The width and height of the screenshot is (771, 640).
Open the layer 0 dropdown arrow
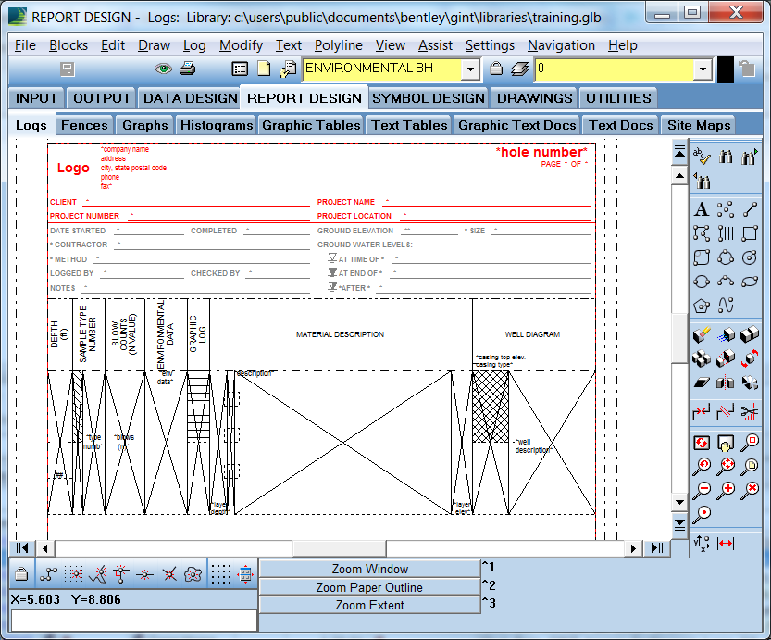coord(703,69)
